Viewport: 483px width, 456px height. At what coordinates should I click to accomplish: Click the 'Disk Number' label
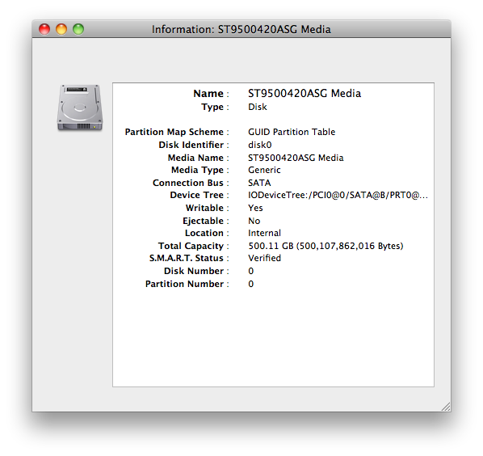pos(194,271)
